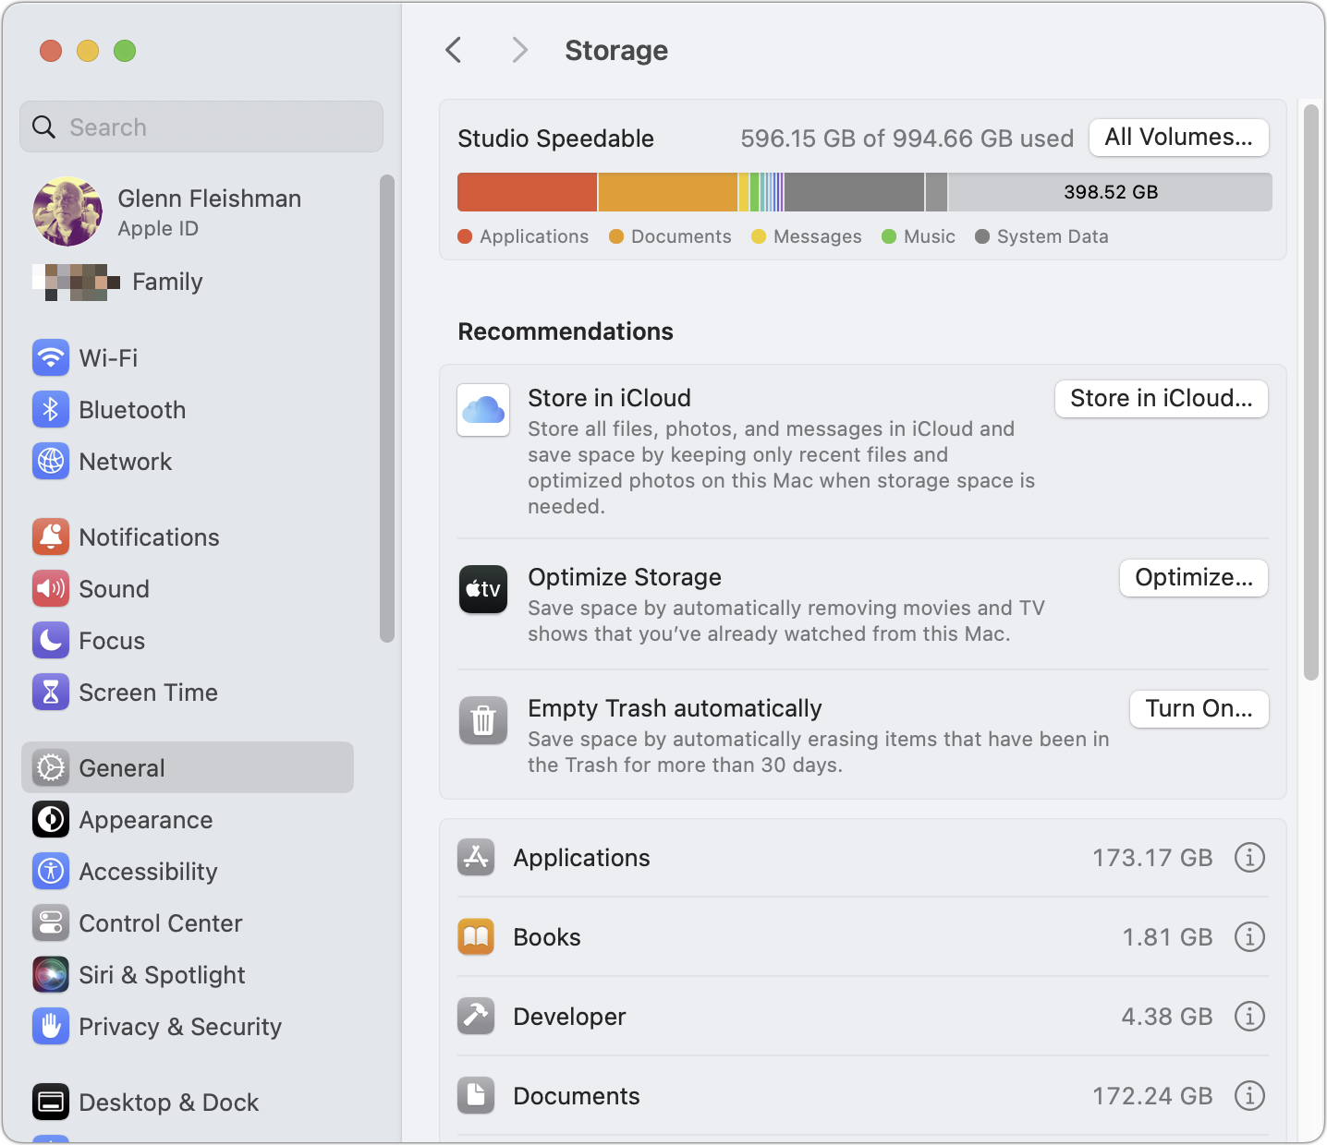The height and width of the screenshot is (1145, 1327).
Task: Click the cloud icon for Store in iCloud
Action: coord(482,410)
